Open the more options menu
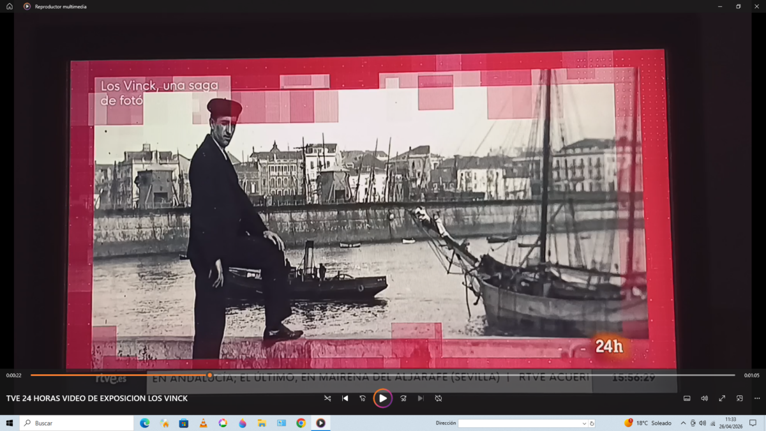 (756, 398)
